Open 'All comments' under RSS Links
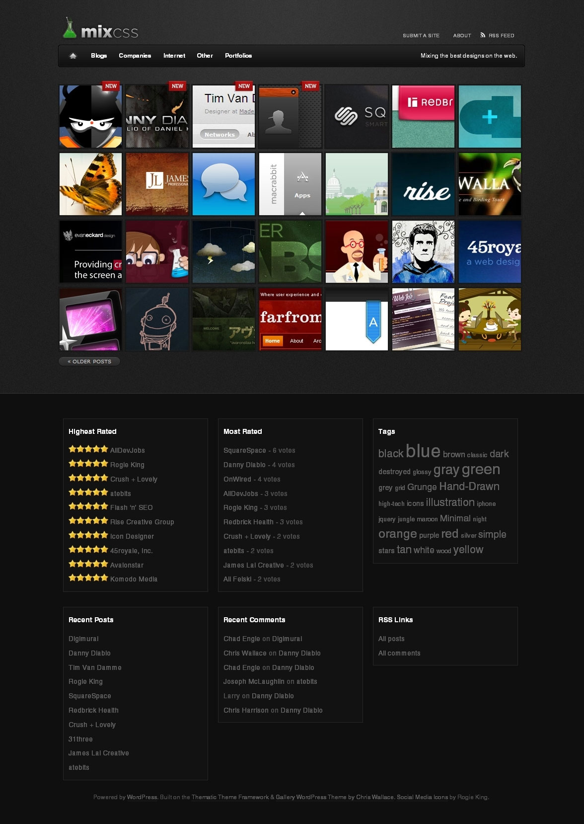This screenshot has height=824, width=584. point(399,653)
